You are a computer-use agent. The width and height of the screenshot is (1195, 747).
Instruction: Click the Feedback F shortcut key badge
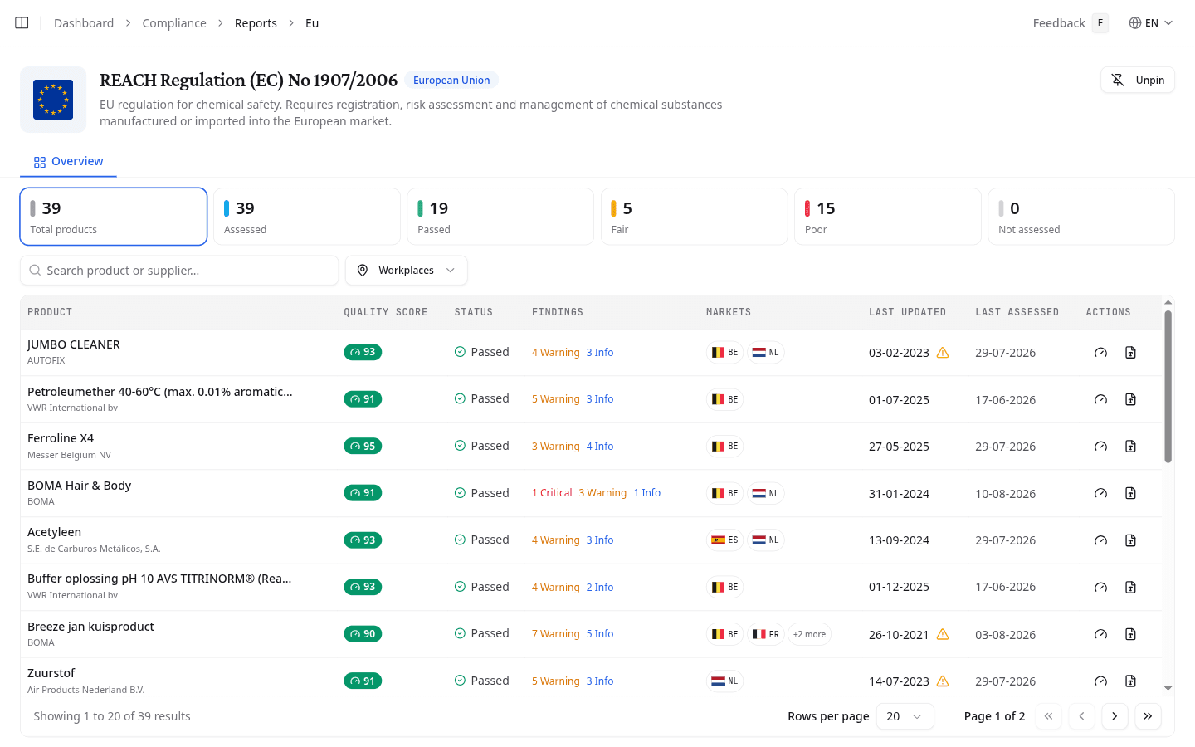pyautogui.click(x=1100, y=23)
